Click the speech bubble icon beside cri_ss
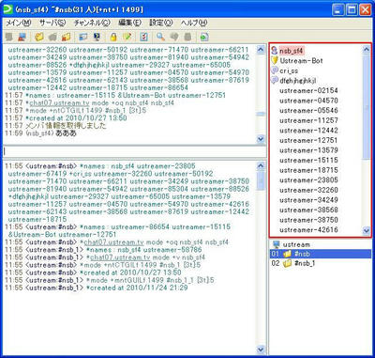The height and width of the screenshot is (358, 375). point(275,70)
